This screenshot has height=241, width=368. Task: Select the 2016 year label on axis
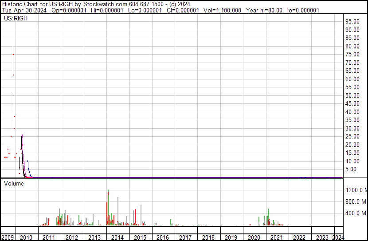(163, 237)
